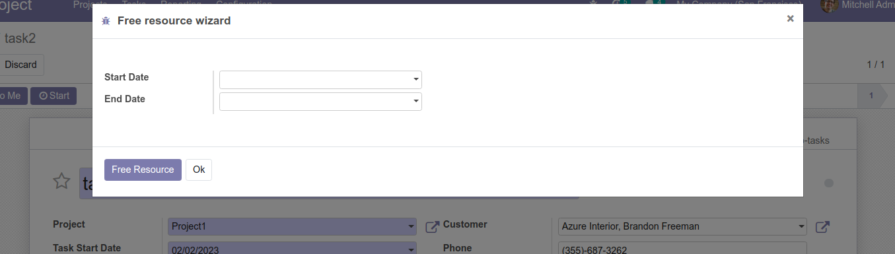
Task: Open the Customer Azure Interior dropdown
Action: (x=682, y=226)
